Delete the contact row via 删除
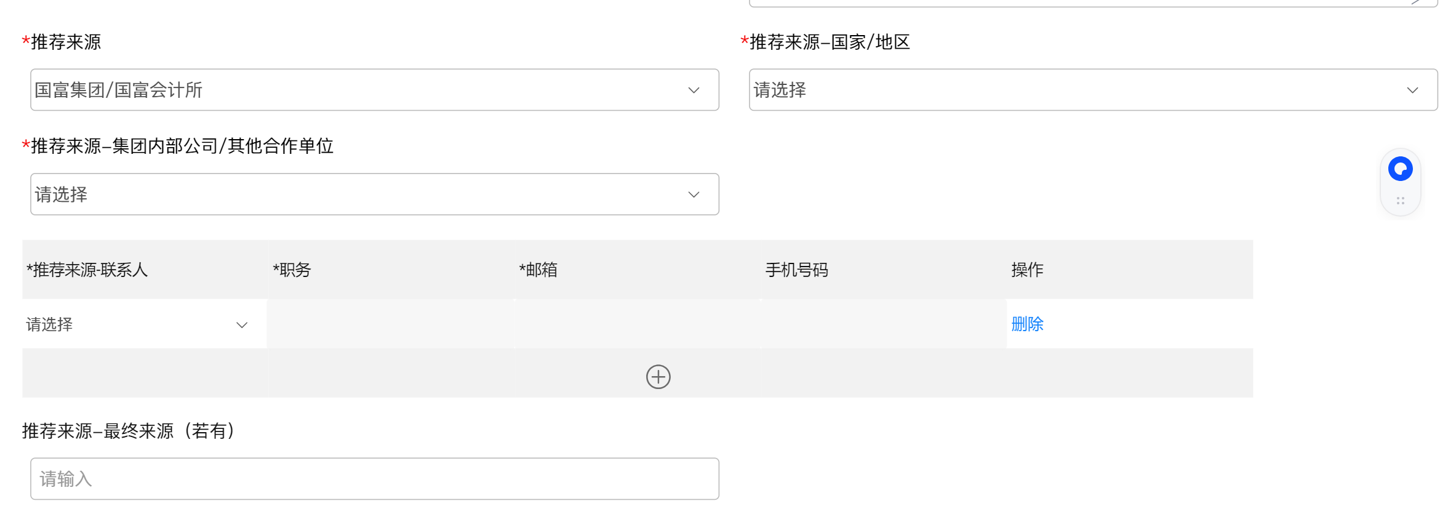1456x506 pixels. [1027, 324]
